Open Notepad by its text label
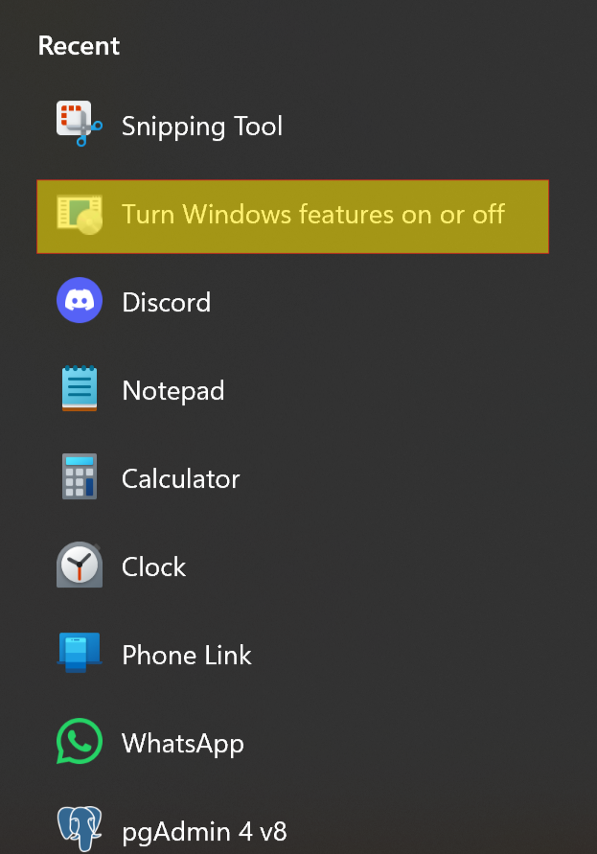Viewport: 597px width, 854px height. point(172,391)
